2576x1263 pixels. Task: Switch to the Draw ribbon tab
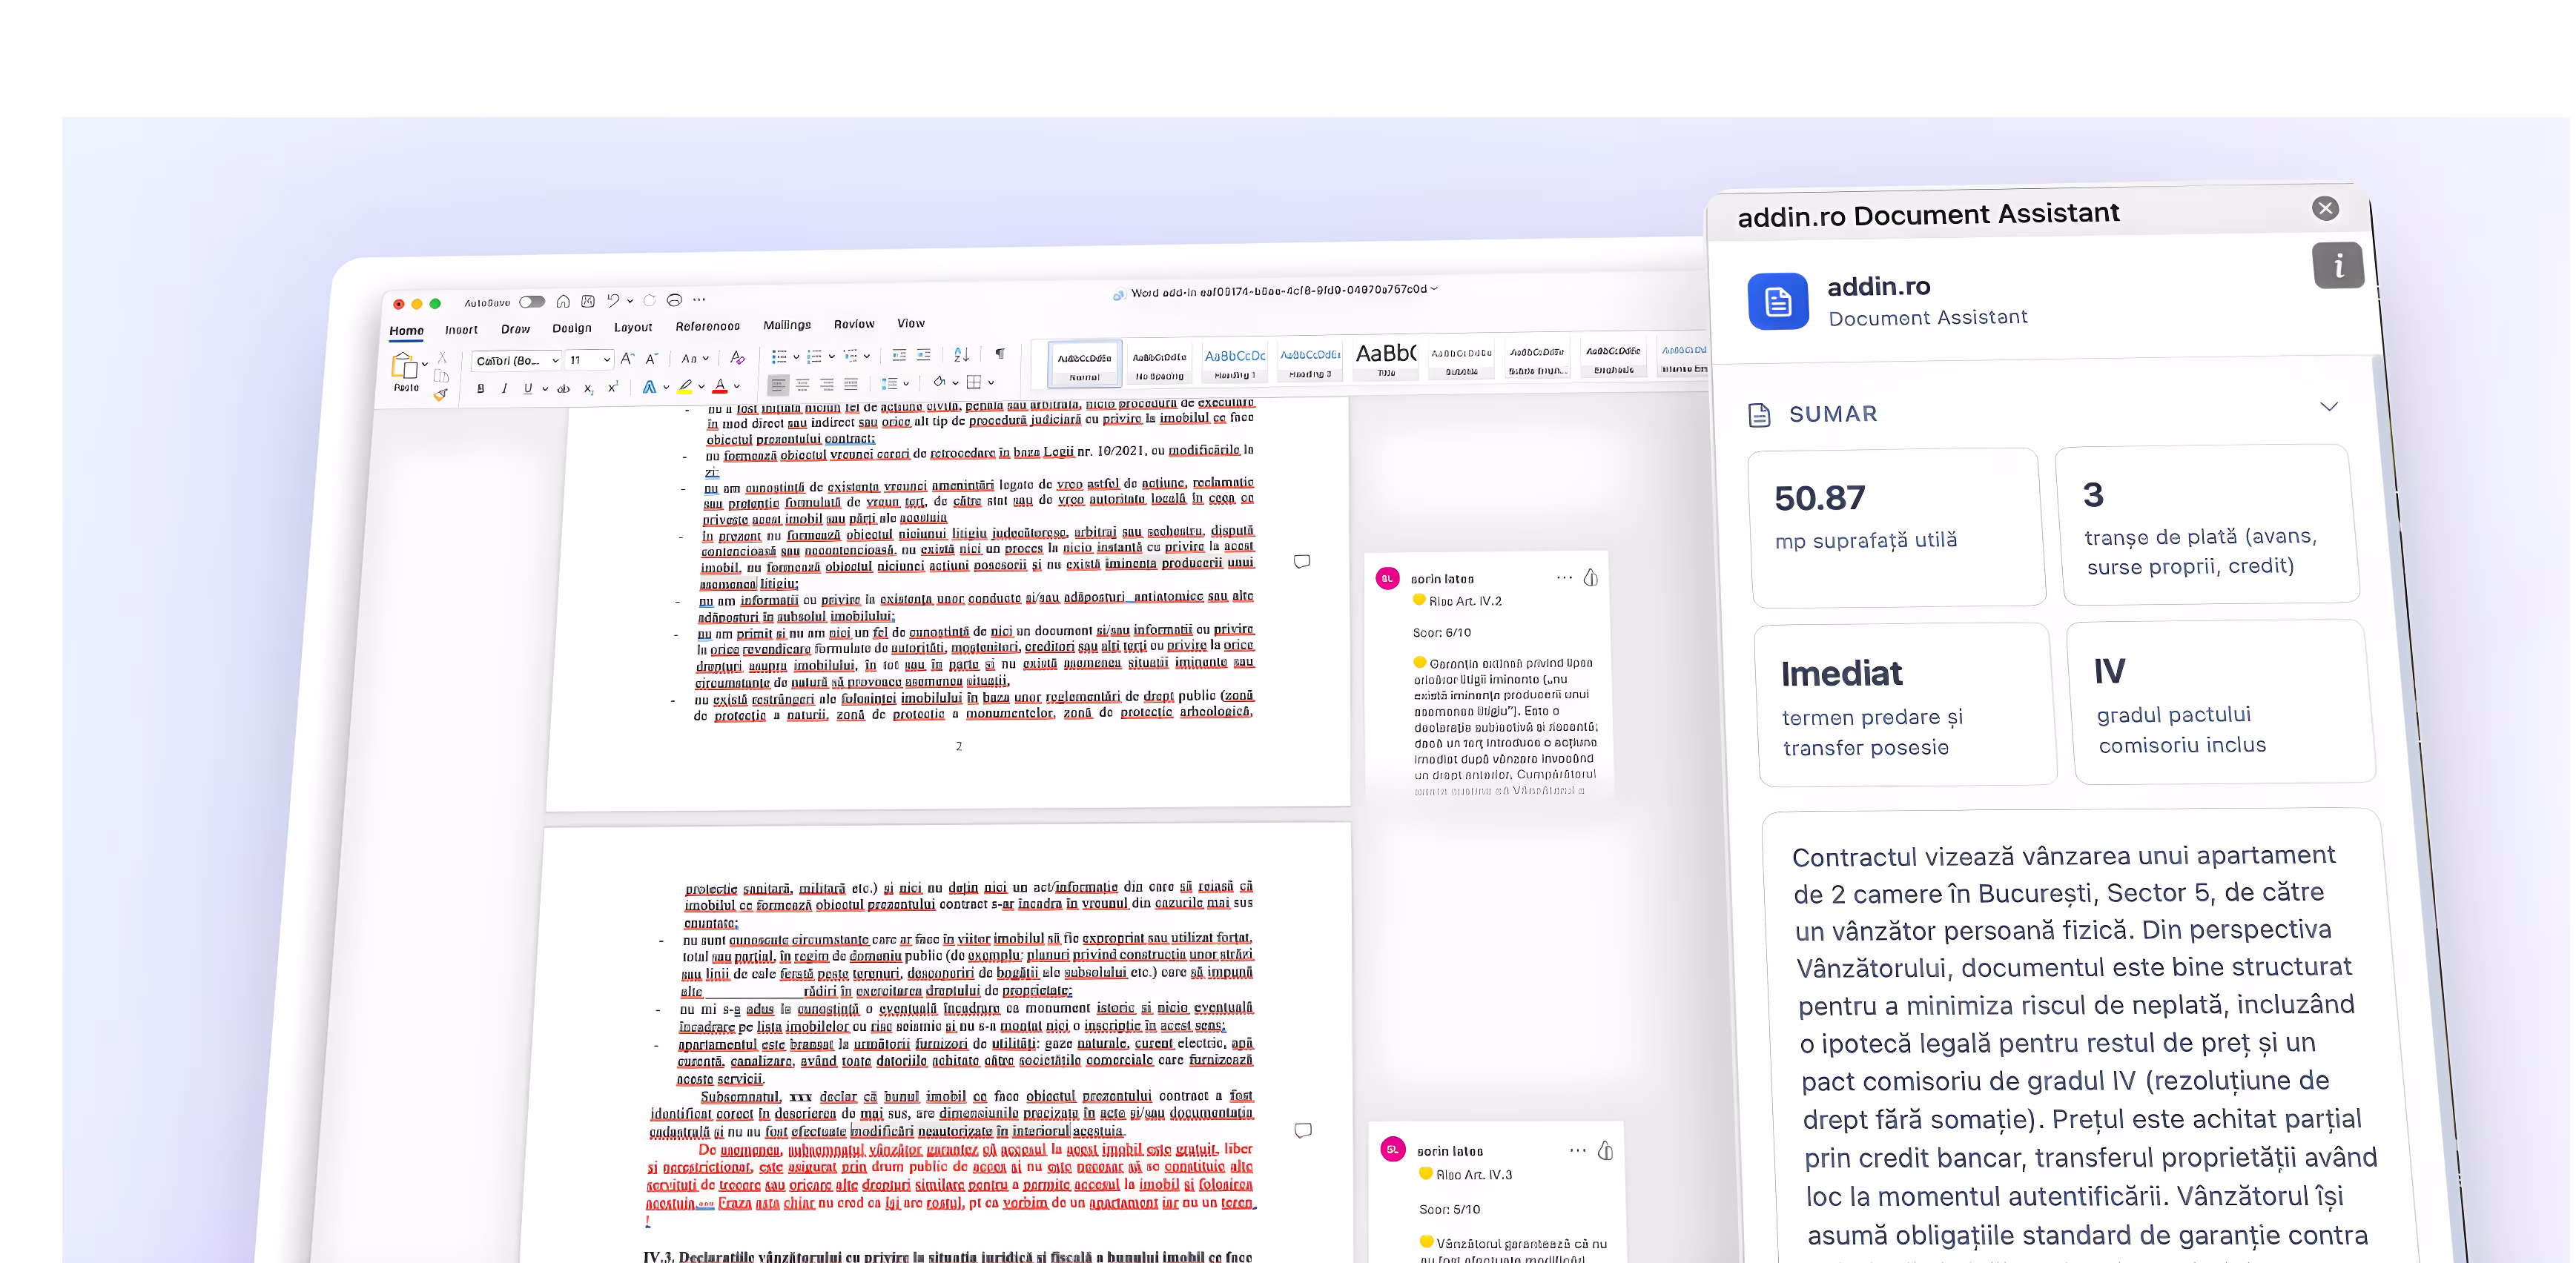tap(515, 329)
